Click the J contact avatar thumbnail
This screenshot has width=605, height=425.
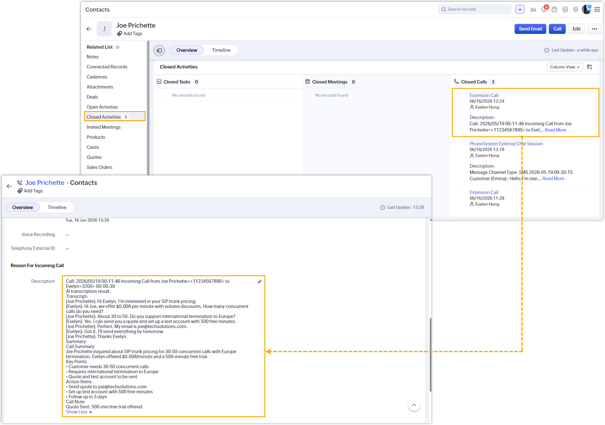[x=104, y=29]
